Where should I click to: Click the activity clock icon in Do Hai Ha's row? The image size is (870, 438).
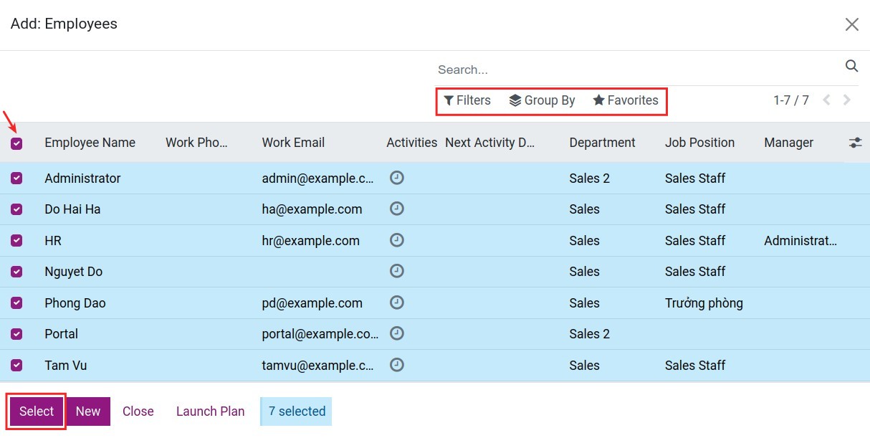coord(397,209)
